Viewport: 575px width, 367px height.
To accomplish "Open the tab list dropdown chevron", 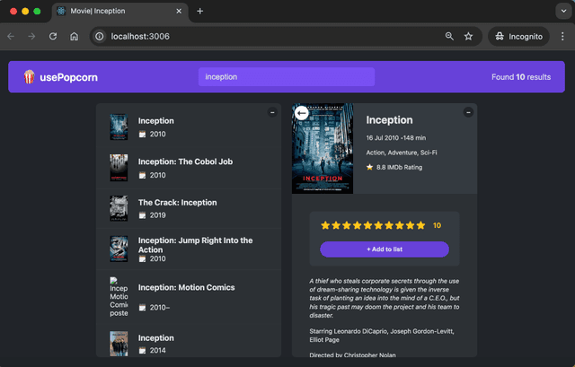I will point(562,11).
